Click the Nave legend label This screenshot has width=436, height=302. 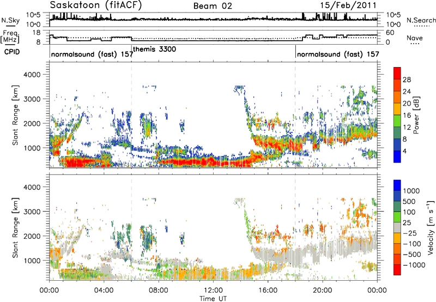coord(415,38)
